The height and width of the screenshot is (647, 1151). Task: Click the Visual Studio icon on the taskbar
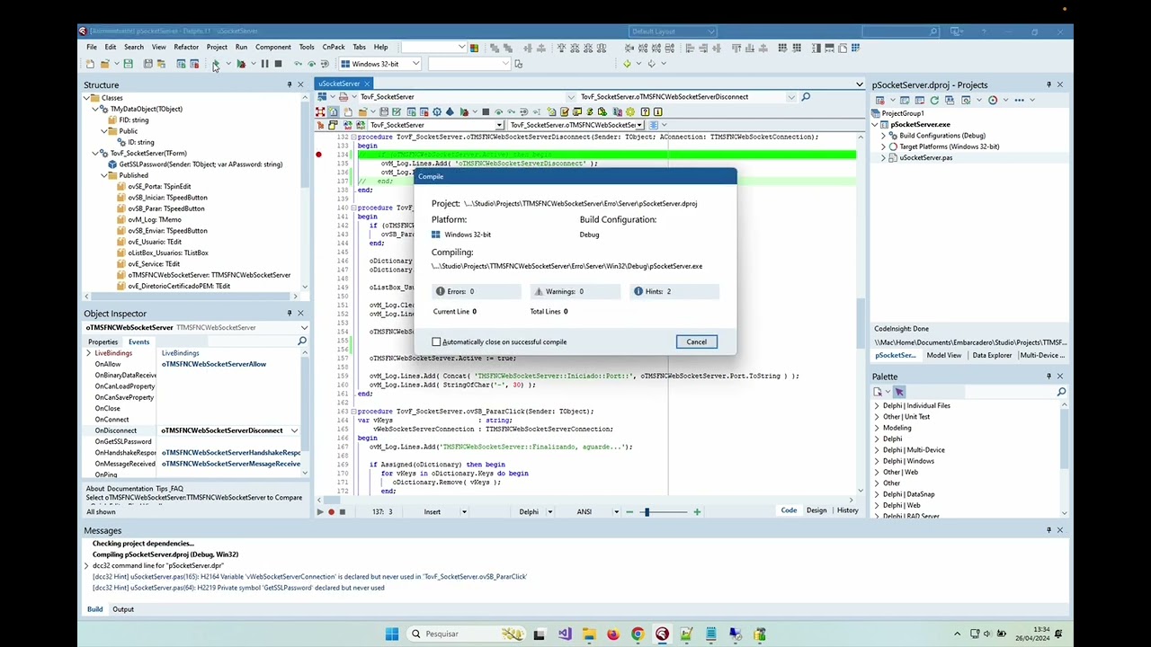click(564, 634)
